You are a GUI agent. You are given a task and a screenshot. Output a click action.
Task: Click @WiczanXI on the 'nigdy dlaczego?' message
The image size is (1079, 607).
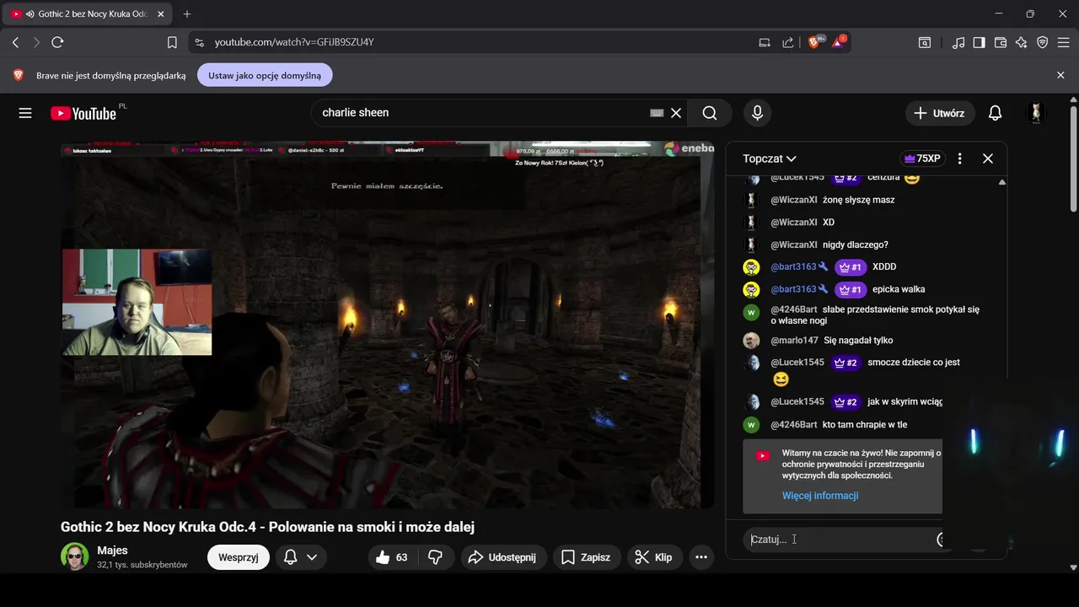(x=793, y=244)
